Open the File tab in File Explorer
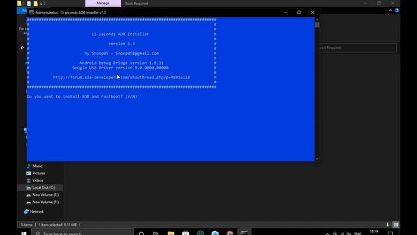417x235 pixels. 23,10
